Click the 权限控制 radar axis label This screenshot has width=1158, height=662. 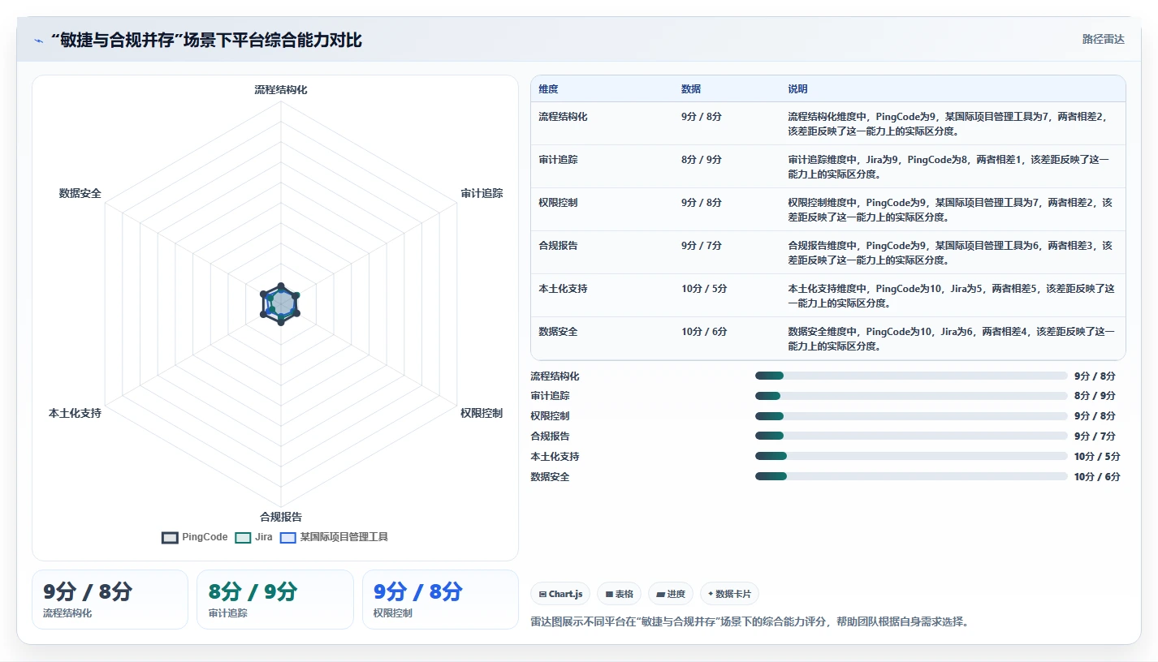click(x=482, y=413)
